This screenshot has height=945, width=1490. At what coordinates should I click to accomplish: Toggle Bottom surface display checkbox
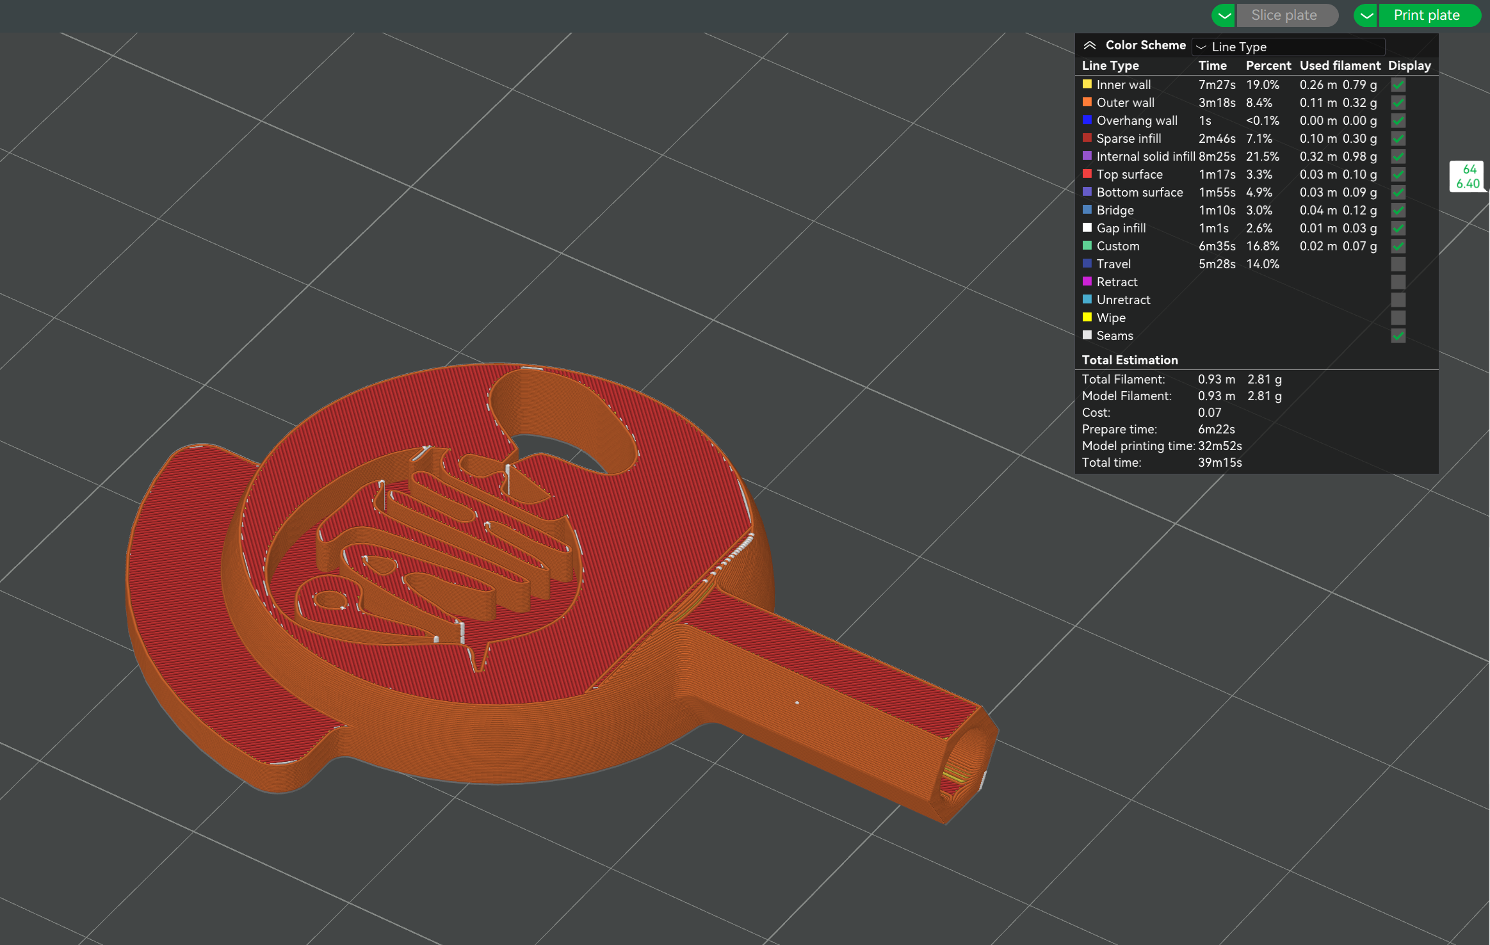tap(1398, 192)
